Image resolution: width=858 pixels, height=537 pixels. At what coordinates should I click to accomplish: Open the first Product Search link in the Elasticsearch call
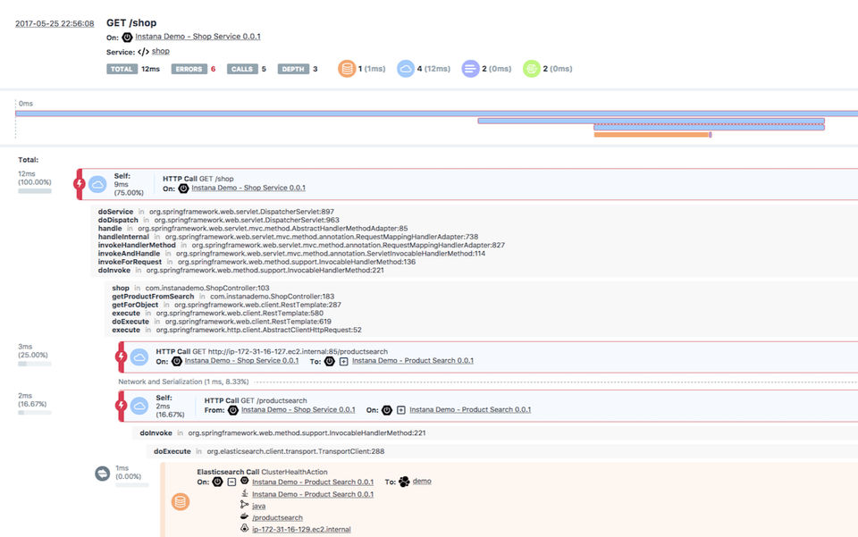(x=313, y=482)
